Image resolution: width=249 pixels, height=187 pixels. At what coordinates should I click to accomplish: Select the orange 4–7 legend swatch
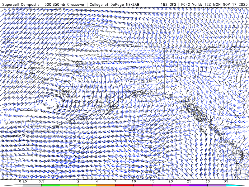tap(106, 185)
